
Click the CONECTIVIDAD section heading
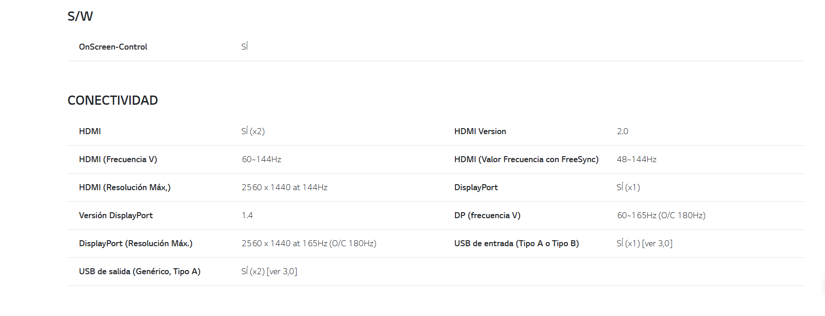[112, 100]
